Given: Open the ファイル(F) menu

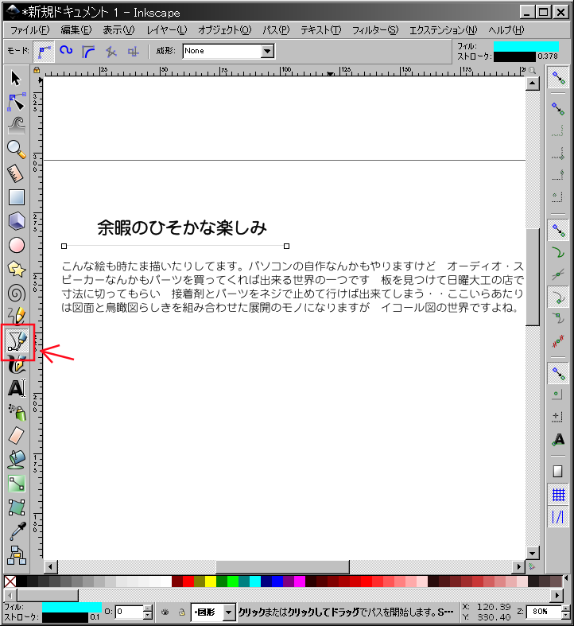Looking at the screenshot, I should click(29, 30).
